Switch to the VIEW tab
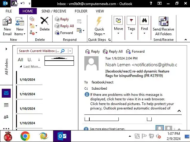The height and width of the screenshot is (142, 190). point(100,11)
